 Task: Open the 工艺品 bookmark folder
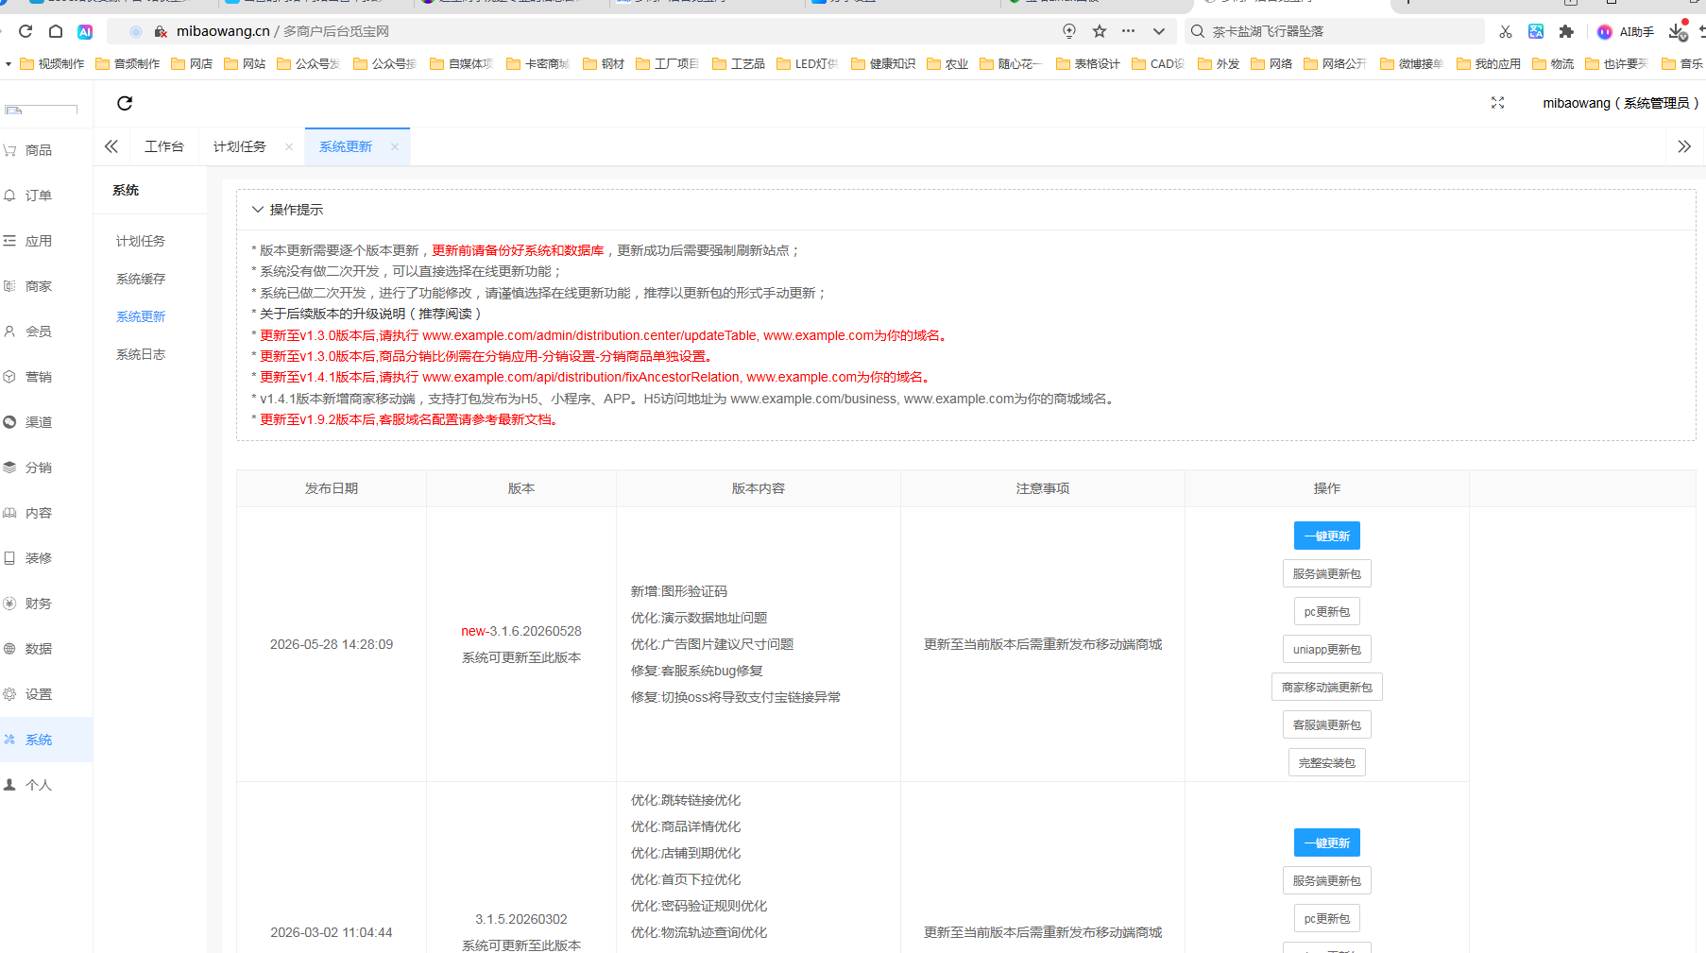coord(739,64)
